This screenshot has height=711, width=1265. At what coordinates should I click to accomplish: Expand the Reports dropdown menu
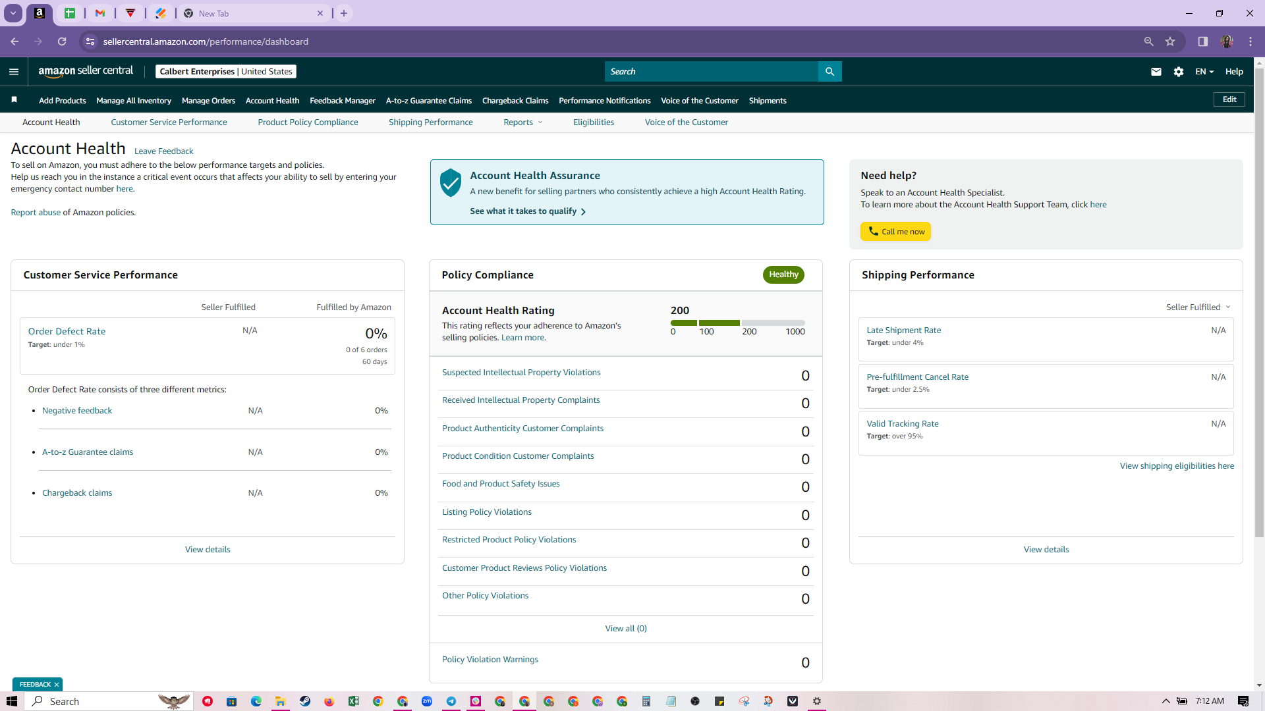523,122
